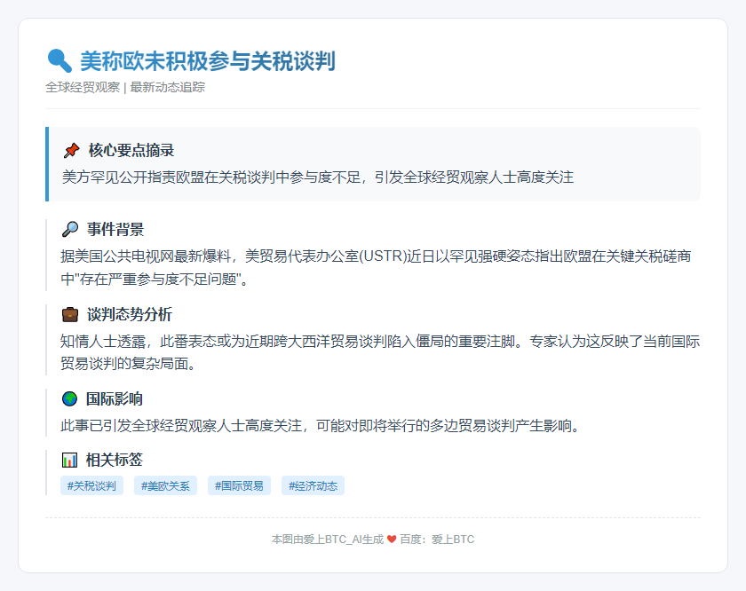Image resolution: width=746 pixels, height=591 pixels.
Task: Click the 相关标签 heading
Action: pyautogui.click(x=115, y=461)
